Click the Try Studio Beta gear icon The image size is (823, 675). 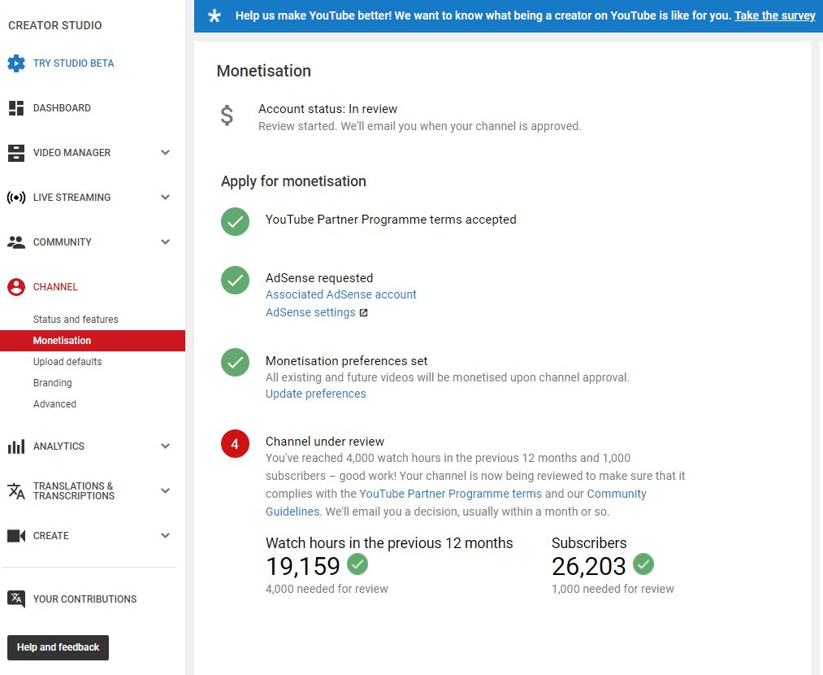[16, 63]
